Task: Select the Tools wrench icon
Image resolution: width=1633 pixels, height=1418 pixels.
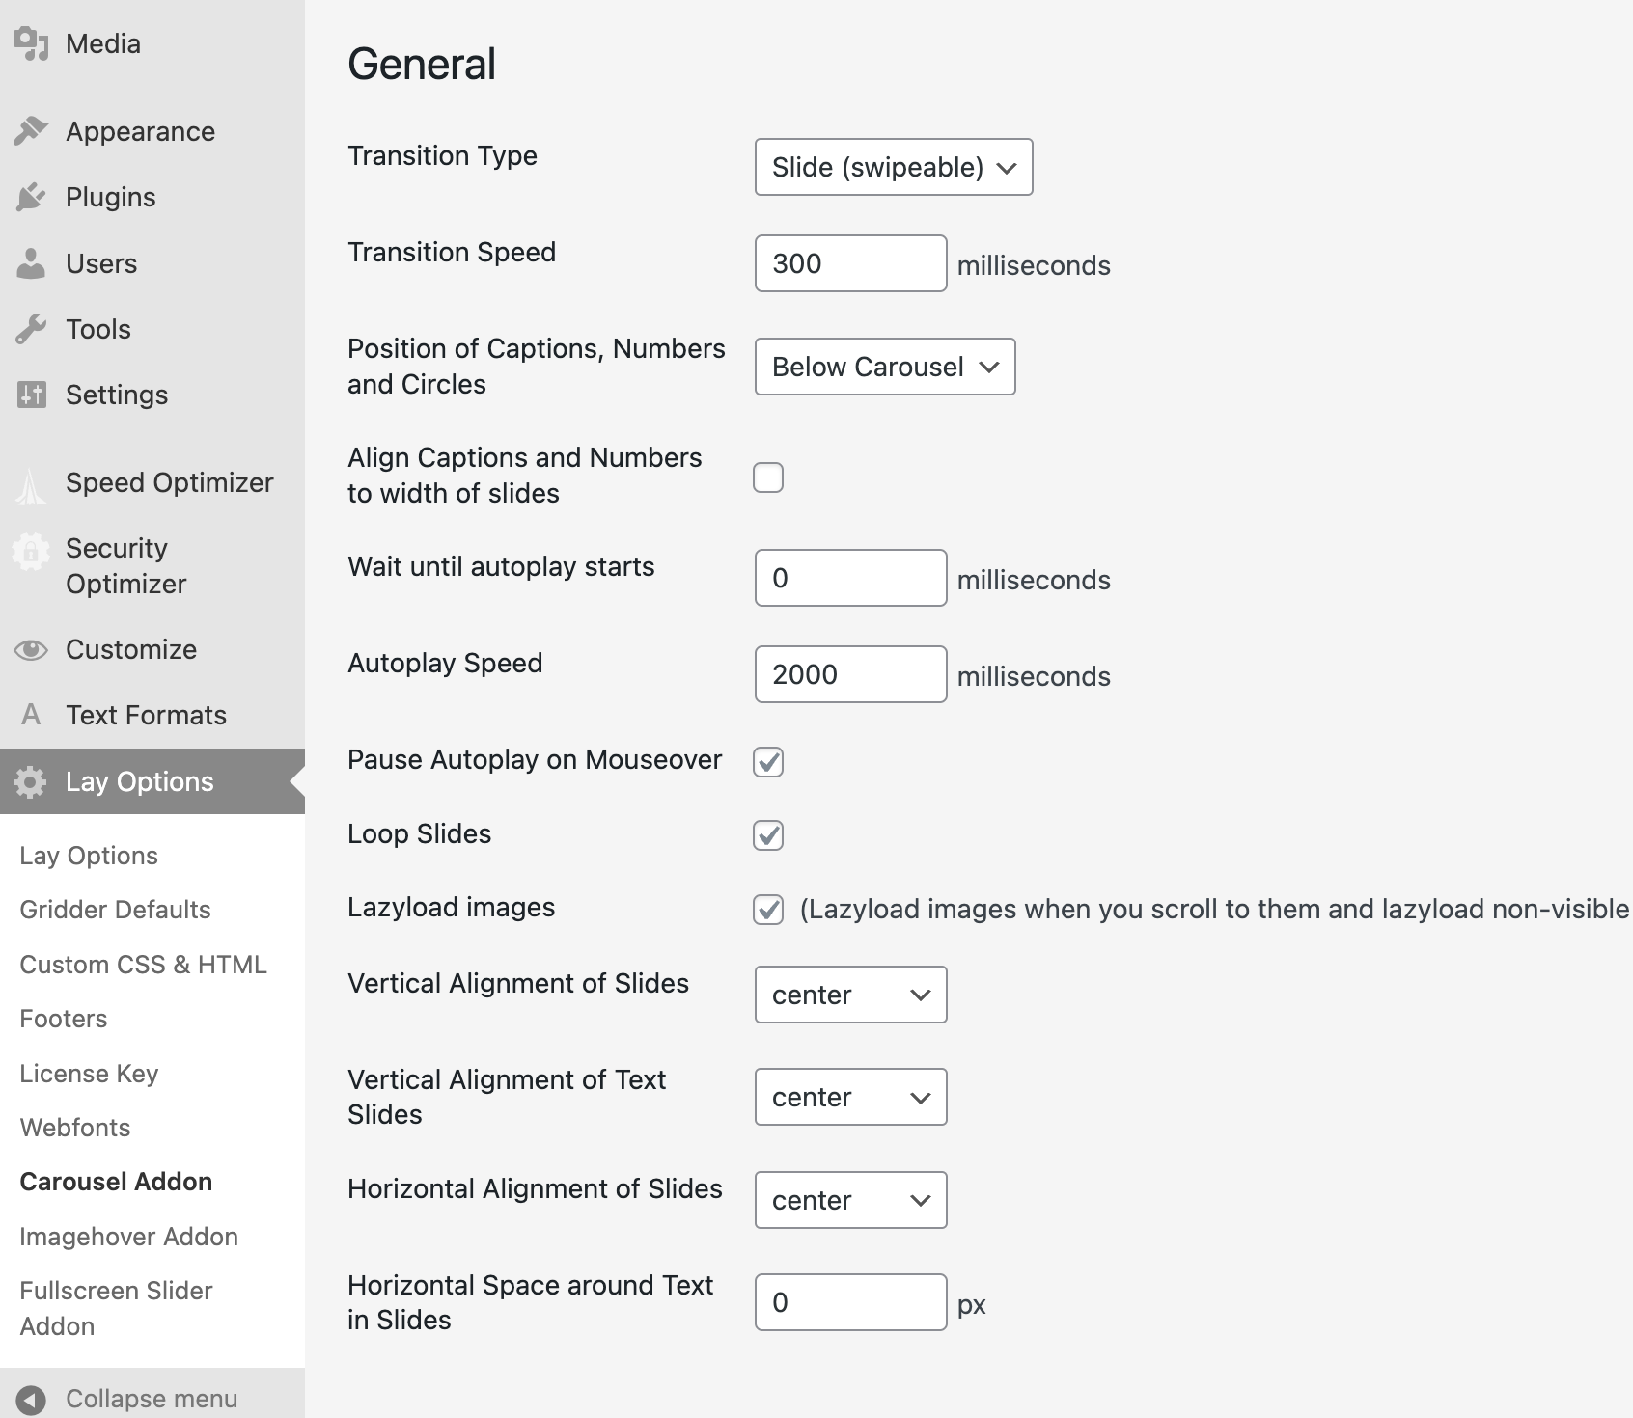Action: (31, 328)
